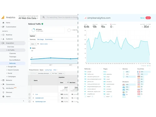Click the Simple Analytics bar-chart logo icon
The image size is (156, 117).
coord(85,18)
